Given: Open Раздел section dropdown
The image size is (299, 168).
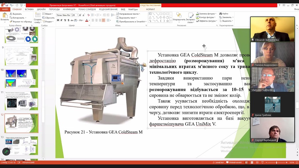Looking at the screenshot, I should pyautogui.click(x=48, y=22).
